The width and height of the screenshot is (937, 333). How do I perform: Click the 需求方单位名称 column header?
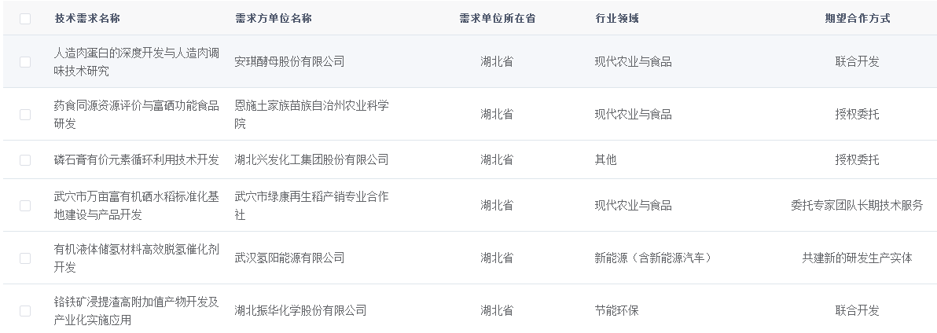273,18
